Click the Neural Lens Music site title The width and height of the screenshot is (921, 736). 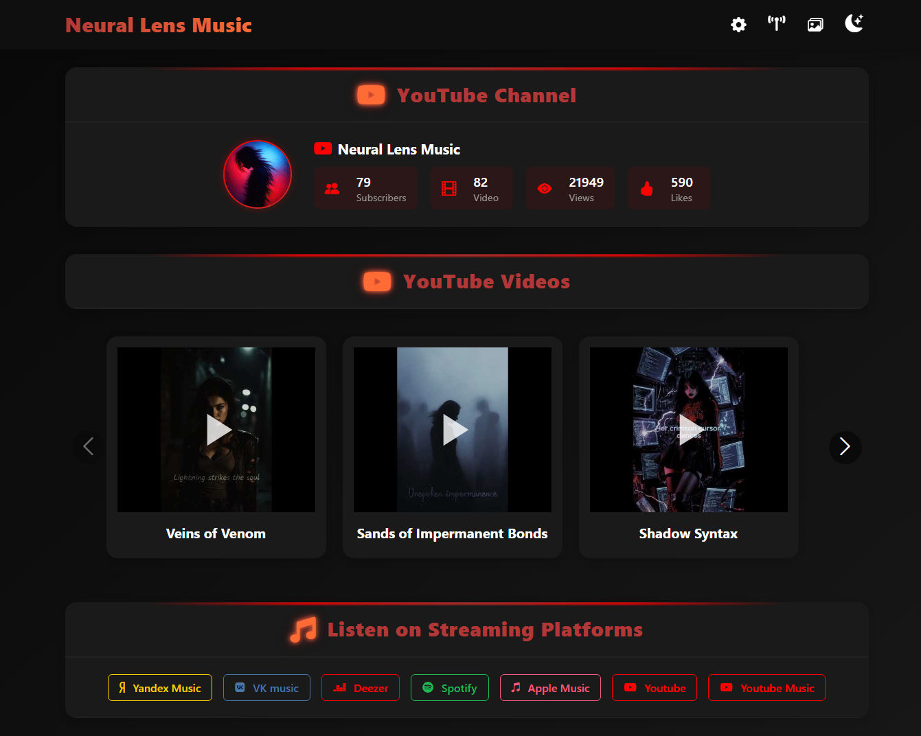(x=159, y=25)
